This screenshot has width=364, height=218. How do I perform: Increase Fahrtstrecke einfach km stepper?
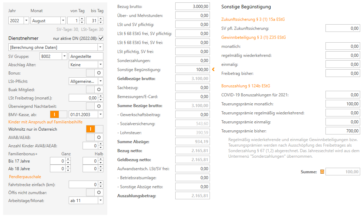tap(101, 183)
